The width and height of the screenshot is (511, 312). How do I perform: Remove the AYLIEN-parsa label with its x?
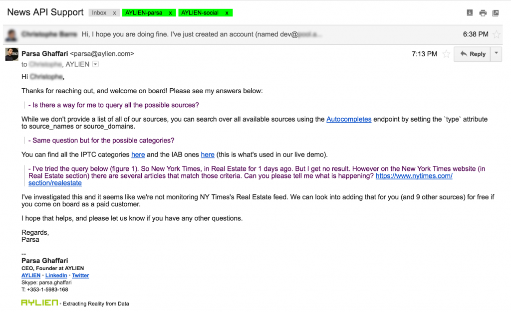click(x=170, y=13)
